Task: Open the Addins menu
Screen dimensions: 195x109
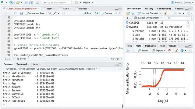Action: pos(88,2)
